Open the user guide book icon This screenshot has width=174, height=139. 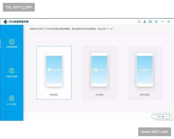point(150,22)
